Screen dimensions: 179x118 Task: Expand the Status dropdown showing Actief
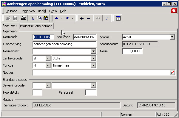tap(172, 37)
